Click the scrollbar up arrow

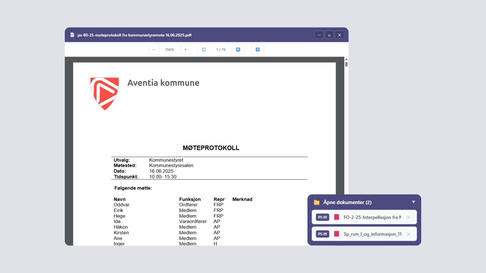pos(346,59)
